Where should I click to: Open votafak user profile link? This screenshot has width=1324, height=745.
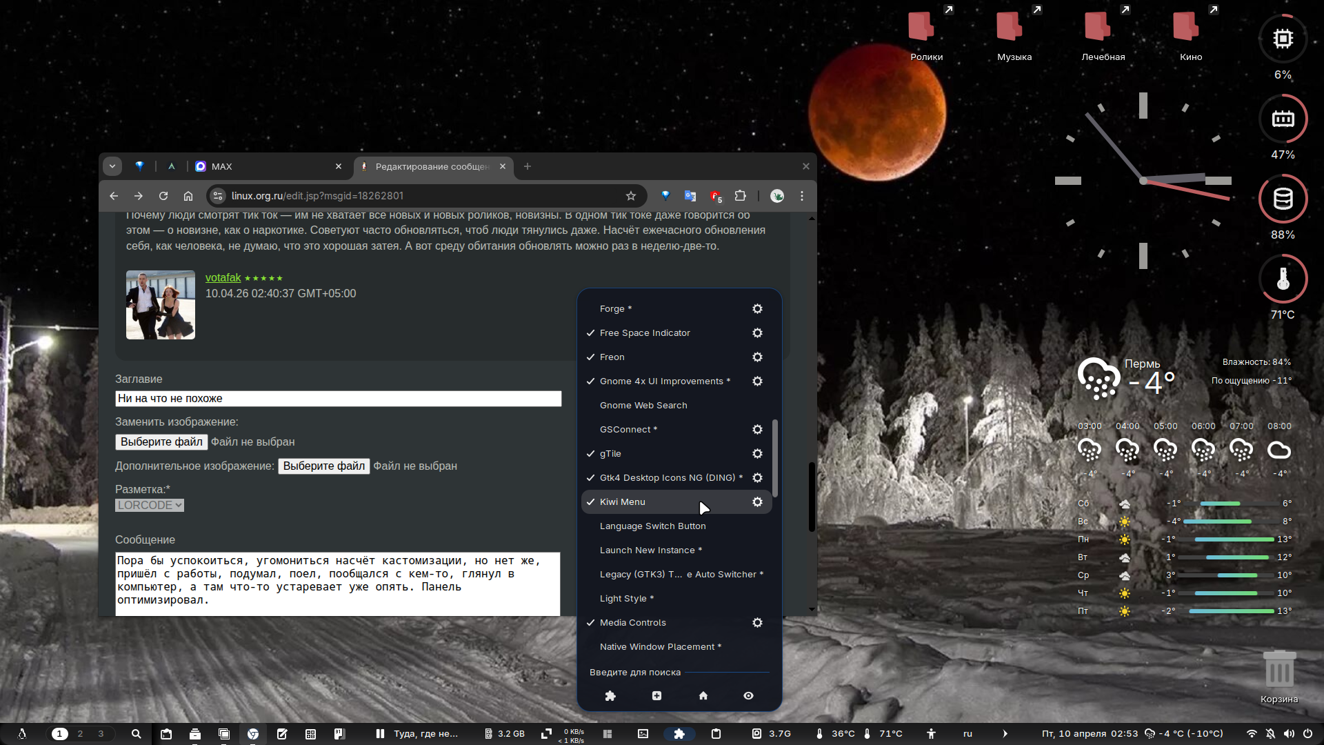point(223,277)
